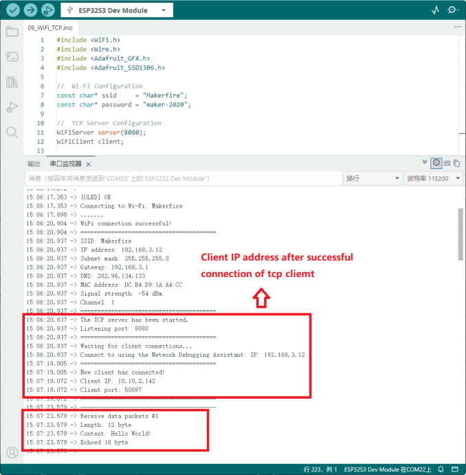Expand the line ending 换行 dropdown
This screenshot has height=475, width=466.
[x=372, y=179]
